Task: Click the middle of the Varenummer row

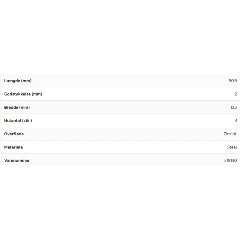Action: coord(120,160)
